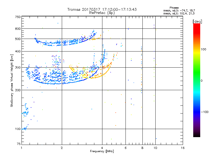Click the y-axis tick label '300'
Viewport: 215px width, 161px height.
click(18, 67)
